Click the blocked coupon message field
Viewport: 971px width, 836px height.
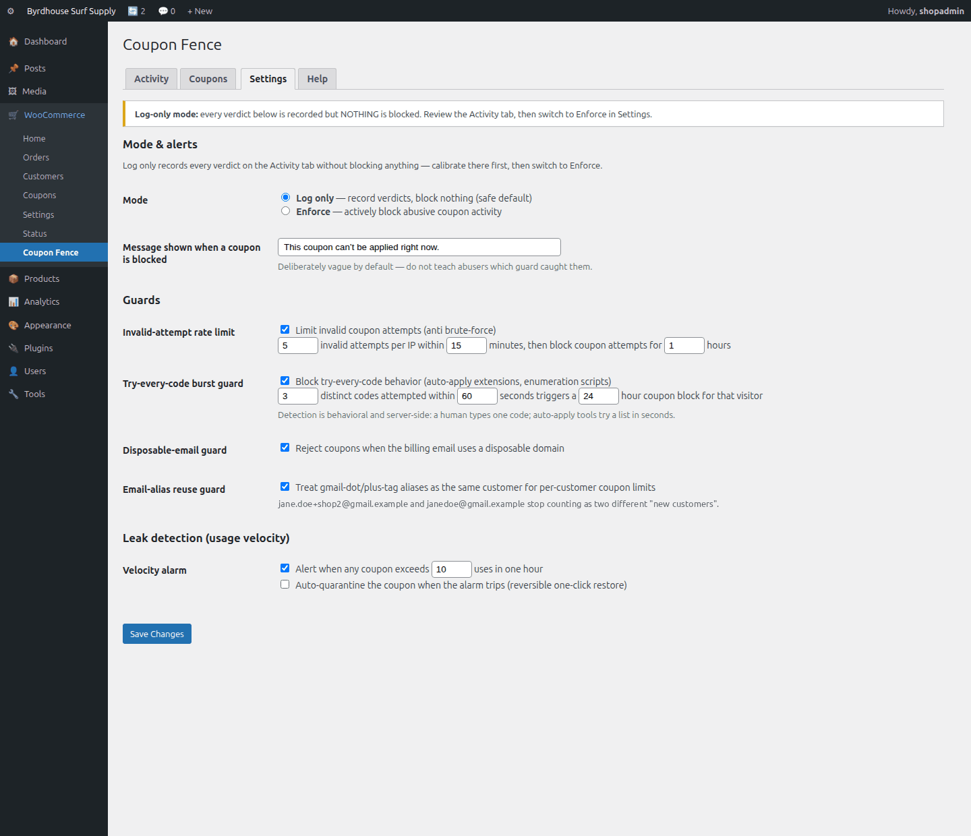(x=419, y=247)
